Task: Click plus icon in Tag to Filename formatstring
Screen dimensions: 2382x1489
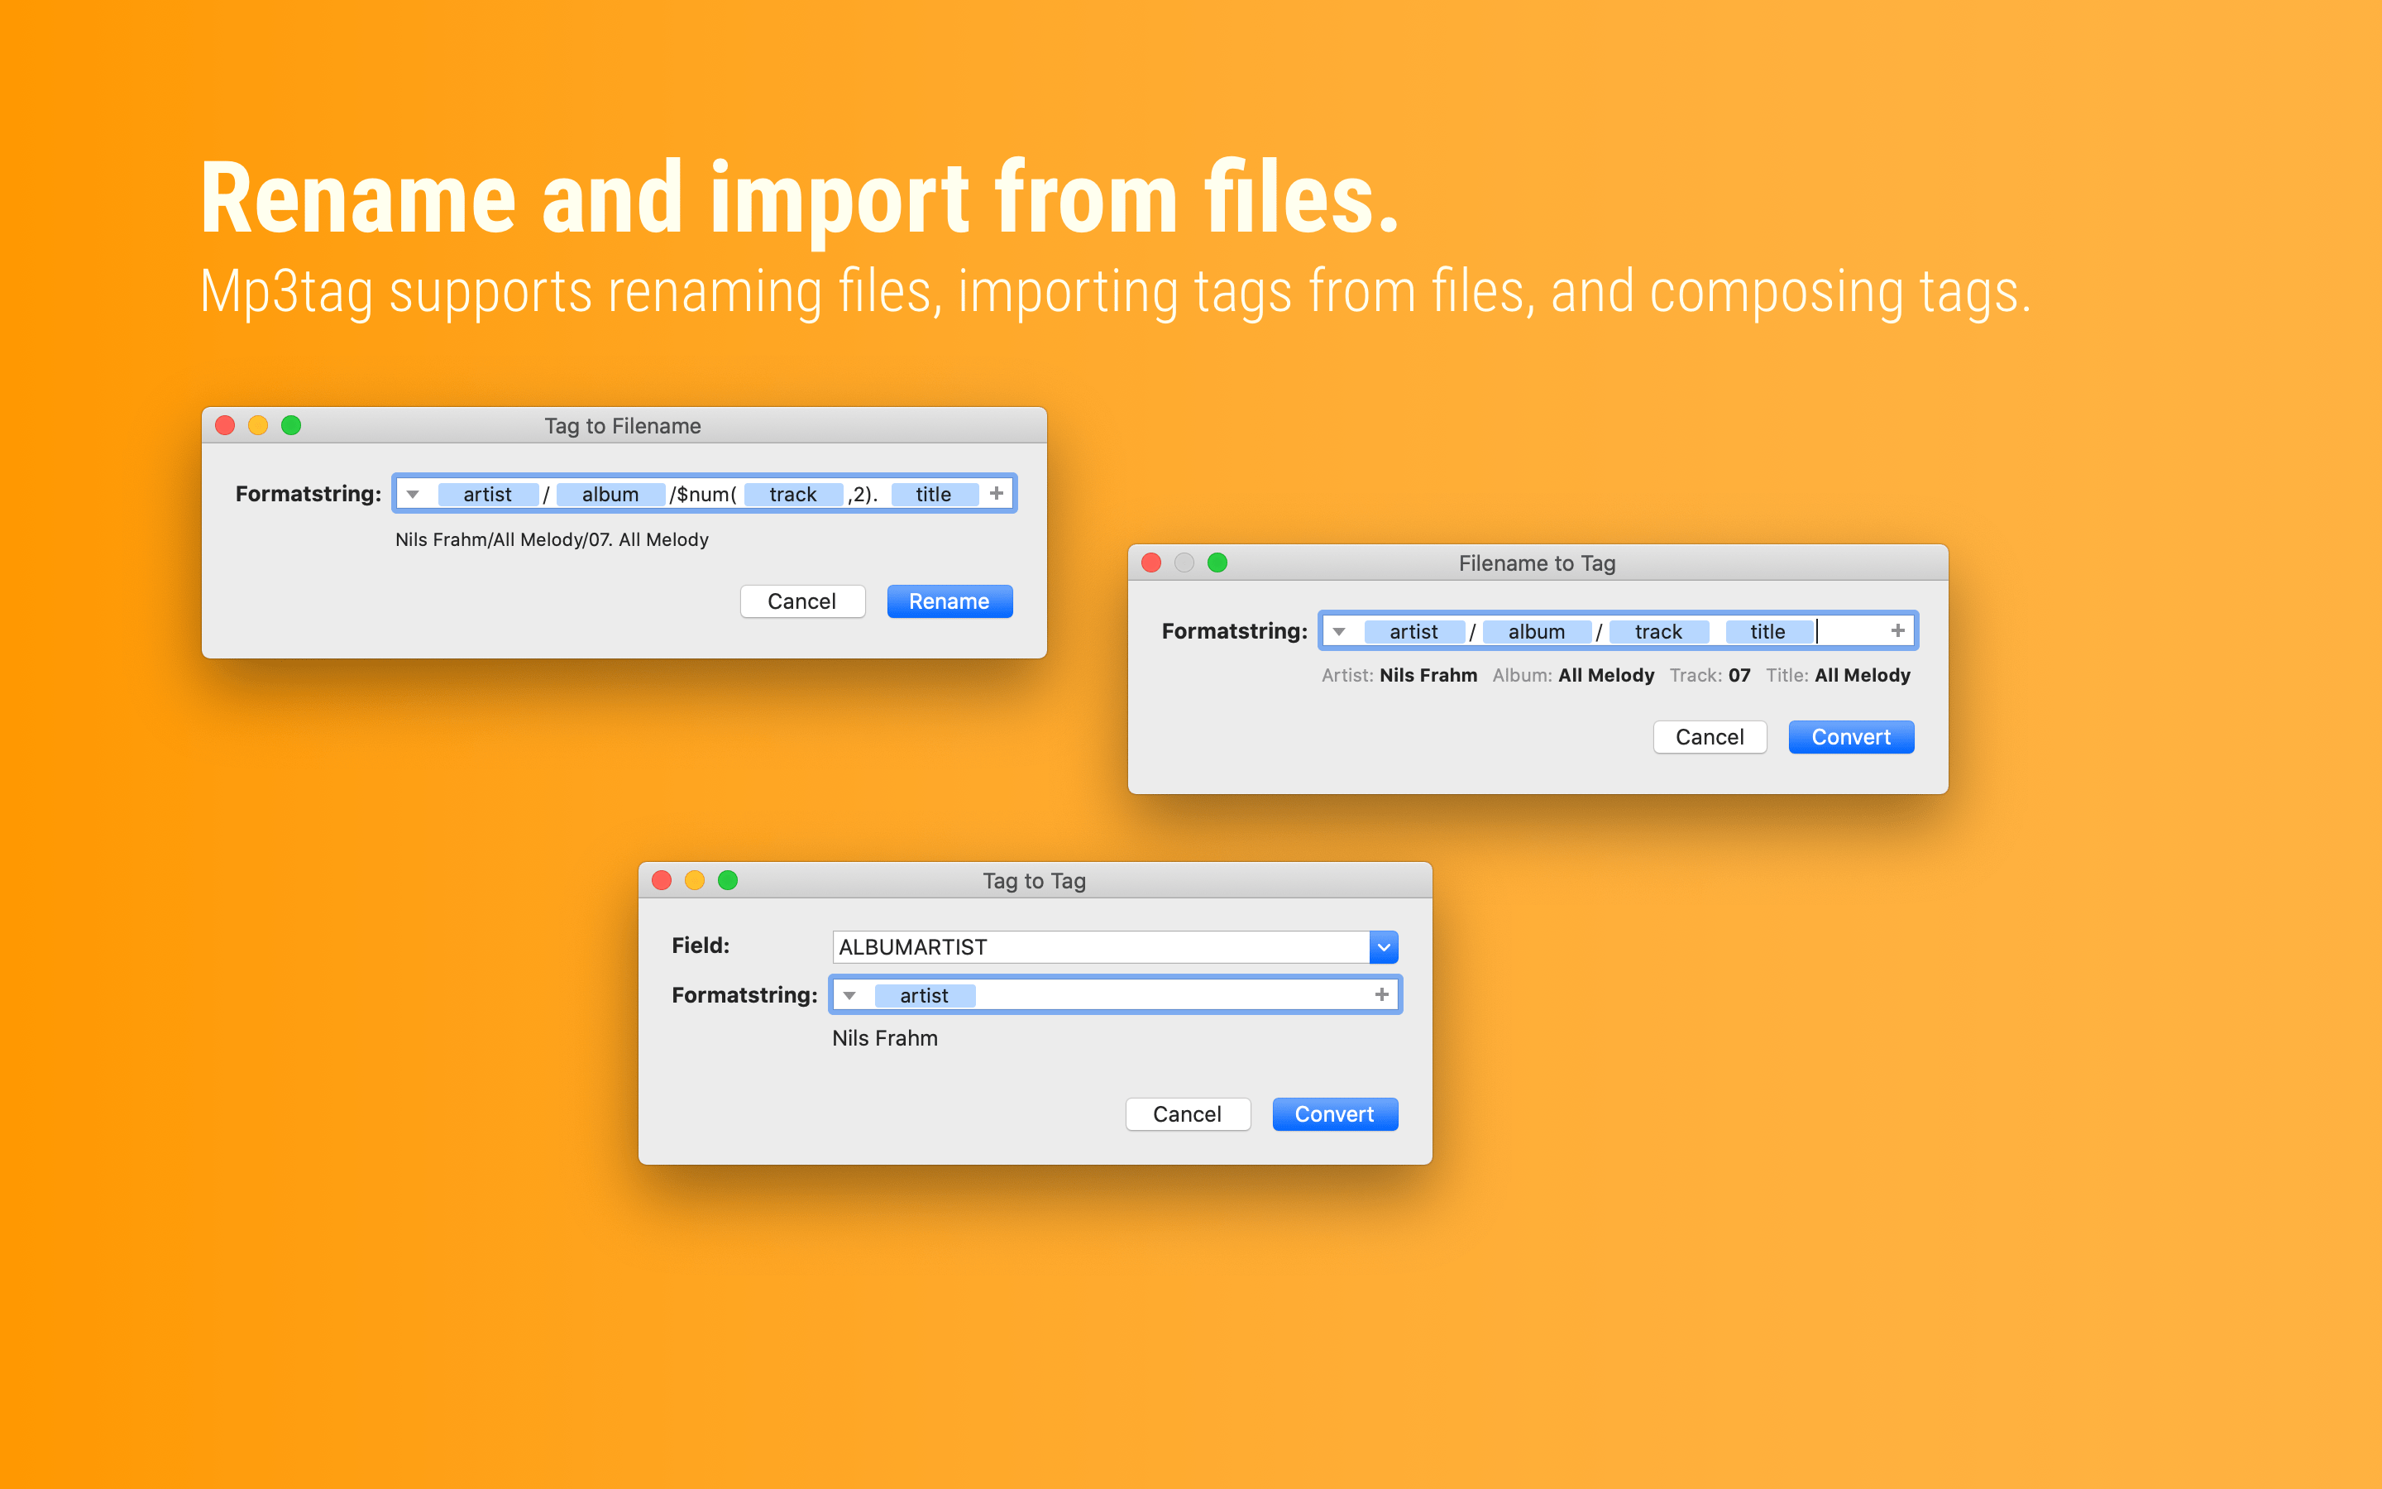Action: (996, 493)
